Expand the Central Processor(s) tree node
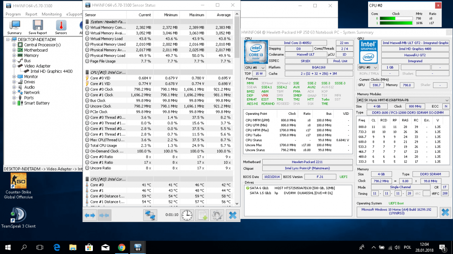 (14, 45)
